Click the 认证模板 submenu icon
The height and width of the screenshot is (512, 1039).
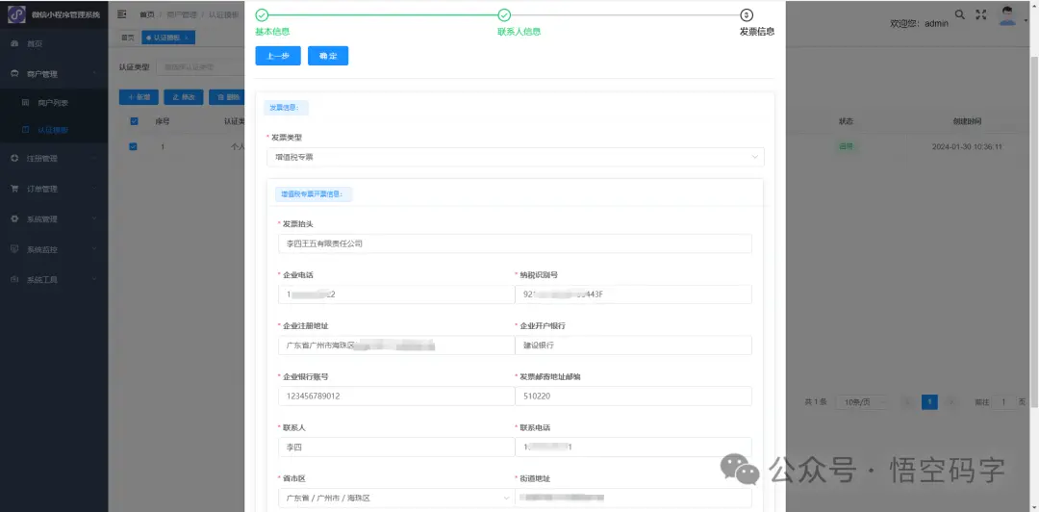coord(25,130)
